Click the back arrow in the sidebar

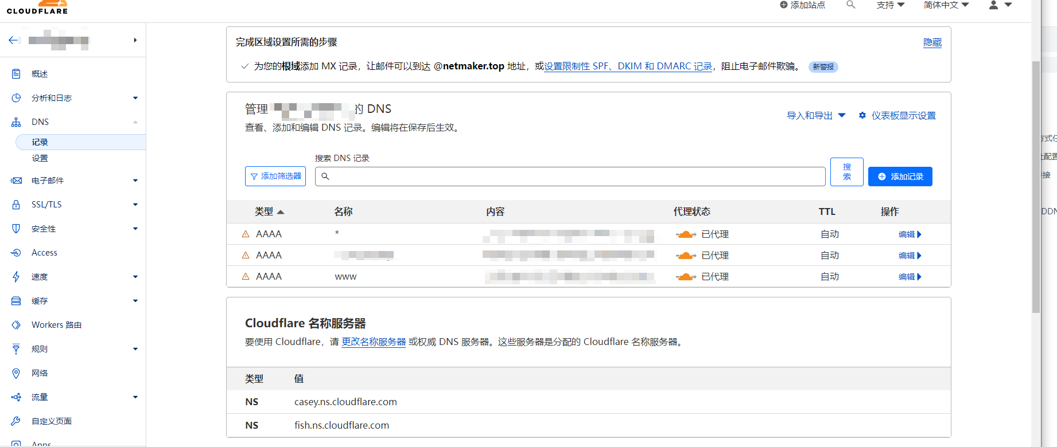point(14,40)
